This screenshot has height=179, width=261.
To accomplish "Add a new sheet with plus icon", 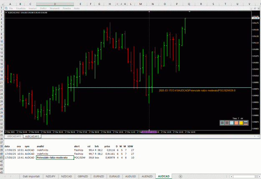I will pyautogui.click(x=180, y=177).
